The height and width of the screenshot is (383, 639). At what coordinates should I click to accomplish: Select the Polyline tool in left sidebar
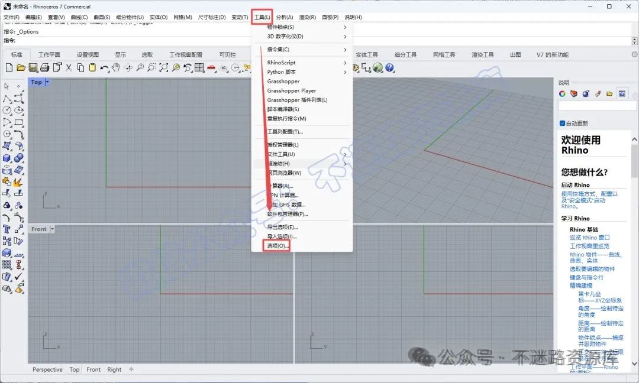click(7, 99)
